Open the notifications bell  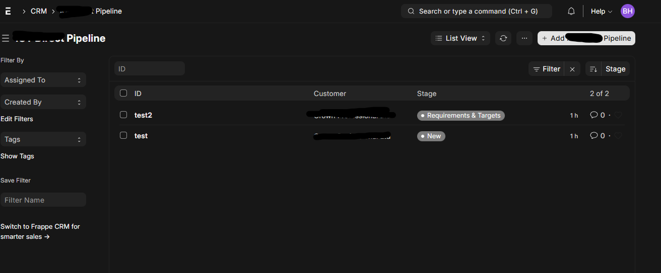[571, 11]
